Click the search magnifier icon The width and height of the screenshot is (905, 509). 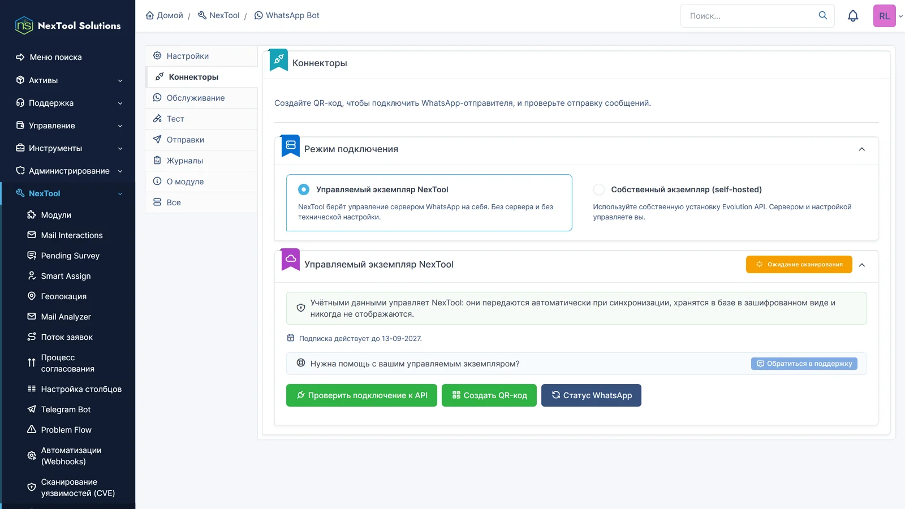823,15
